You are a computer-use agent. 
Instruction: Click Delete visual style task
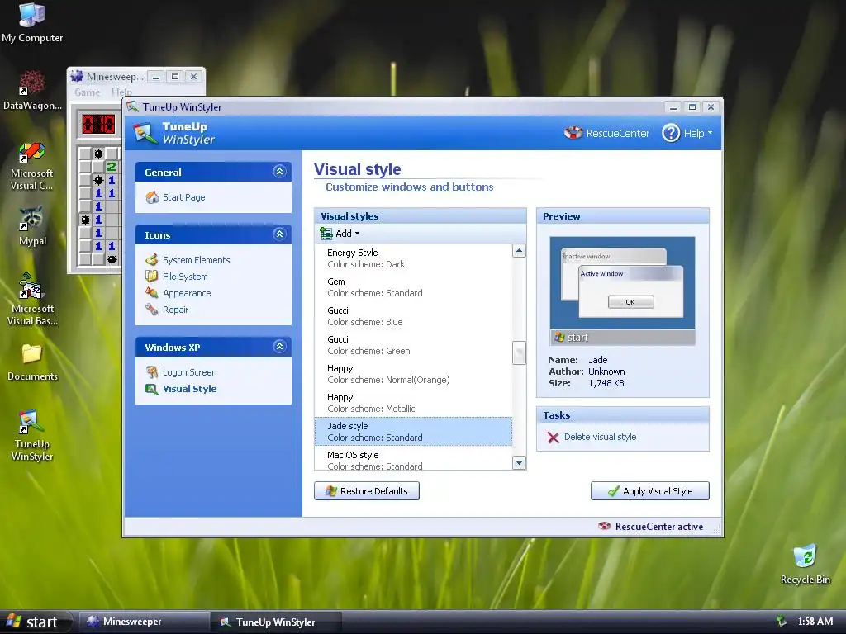600,437
